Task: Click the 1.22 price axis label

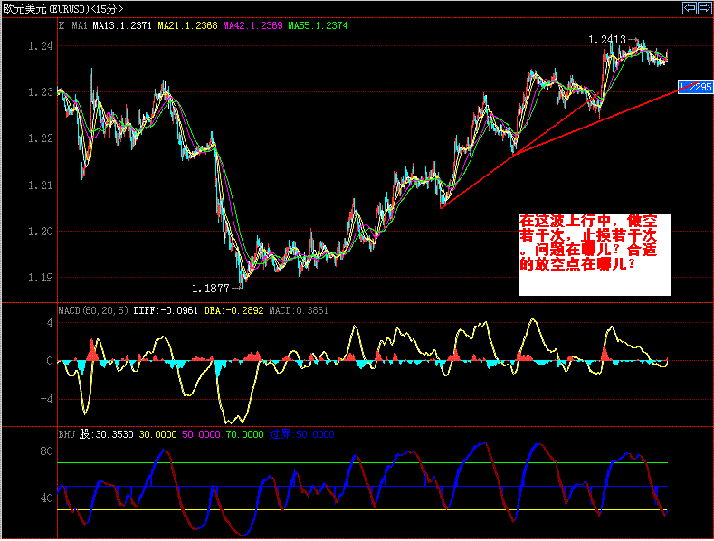Action: point(41,138)
